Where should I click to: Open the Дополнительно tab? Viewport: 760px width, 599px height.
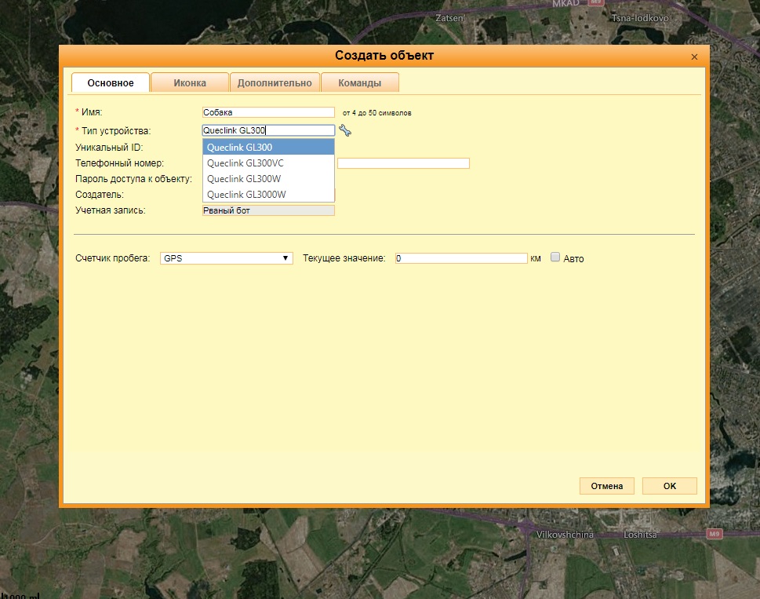[275, 83]
